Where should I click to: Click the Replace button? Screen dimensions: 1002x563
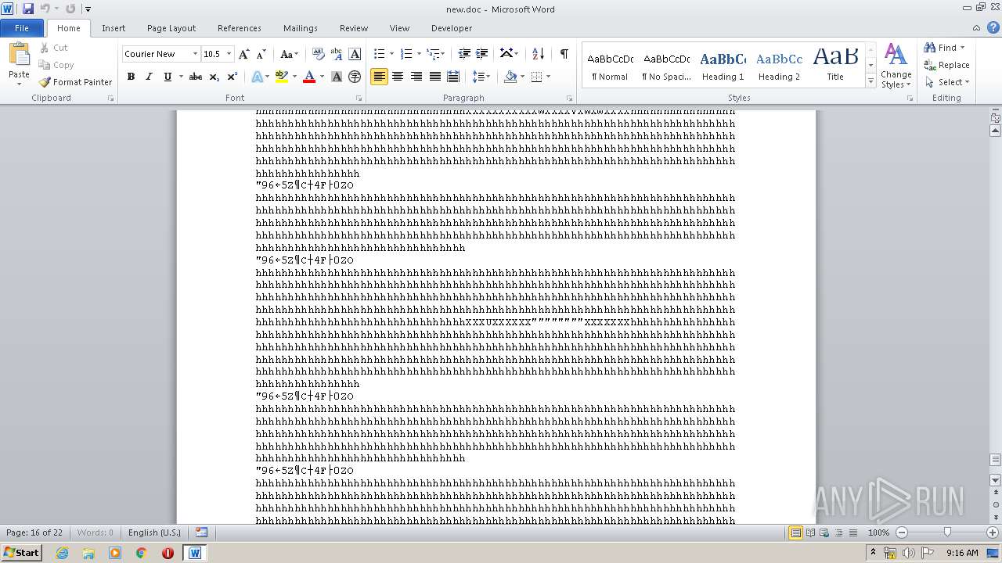pos(946,65)
